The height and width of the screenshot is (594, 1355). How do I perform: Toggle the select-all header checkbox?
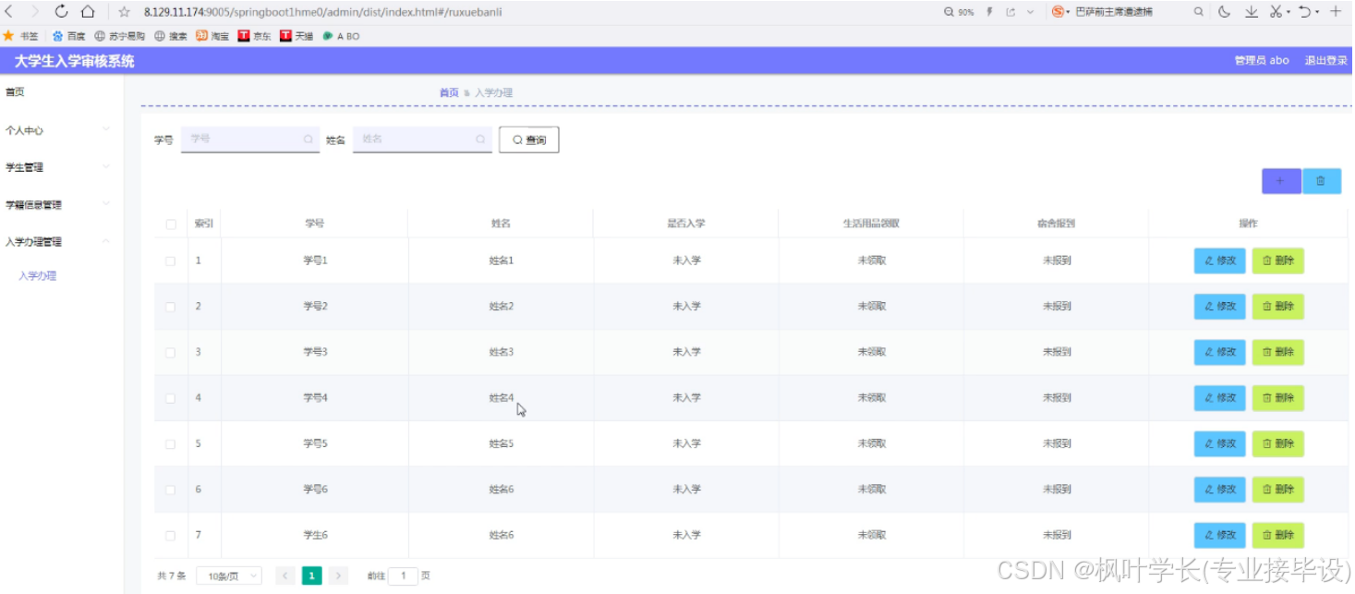(170, 224)
